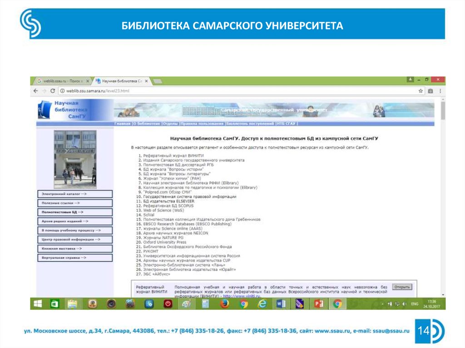Image resolution: width=465 pixels, height=348 pixels.
Task: Open В помощь учебному процессу button
Action: tap(75, 230)
